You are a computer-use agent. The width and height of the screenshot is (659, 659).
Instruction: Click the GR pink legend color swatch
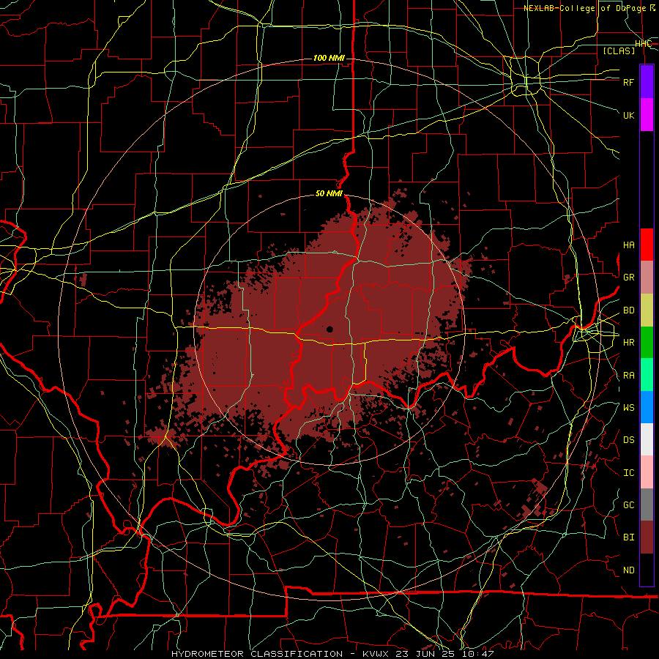[x=647, y=278]
